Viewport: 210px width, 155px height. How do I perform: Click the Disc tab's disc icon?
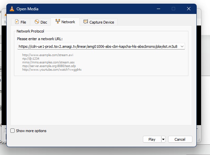tap(37, 22)
